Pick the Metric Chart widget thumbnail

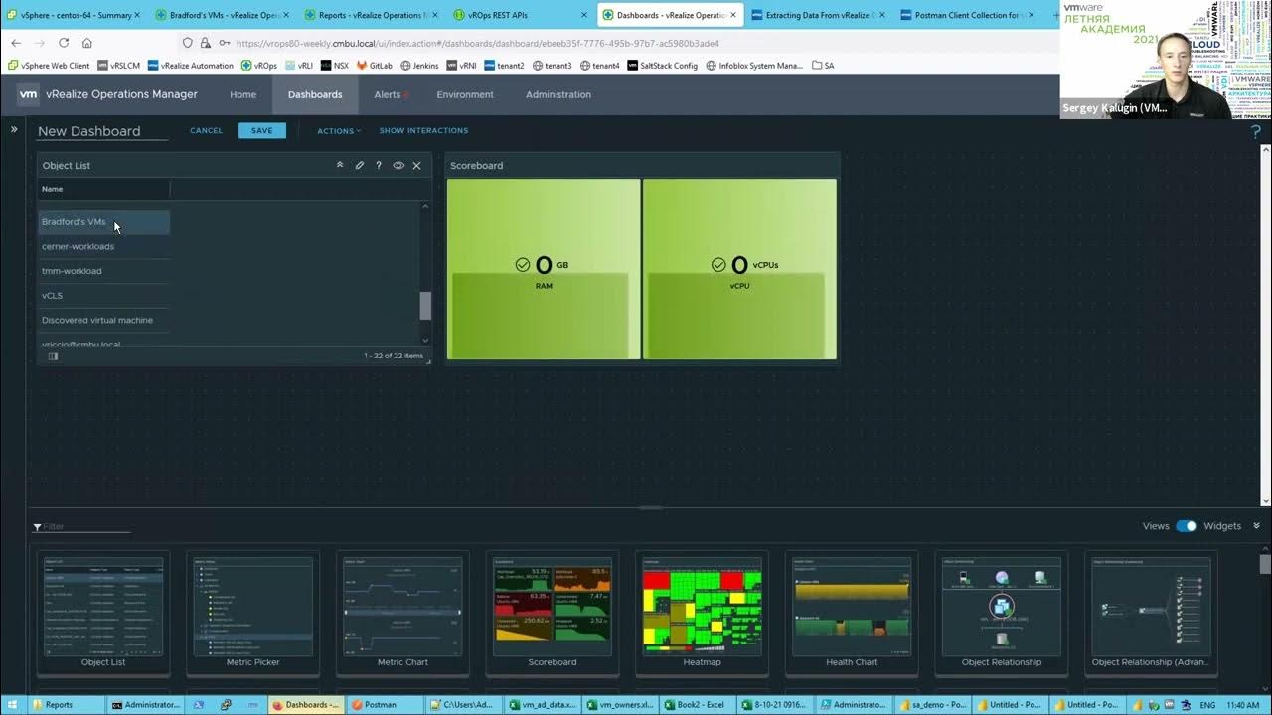[x=402, y=613]
